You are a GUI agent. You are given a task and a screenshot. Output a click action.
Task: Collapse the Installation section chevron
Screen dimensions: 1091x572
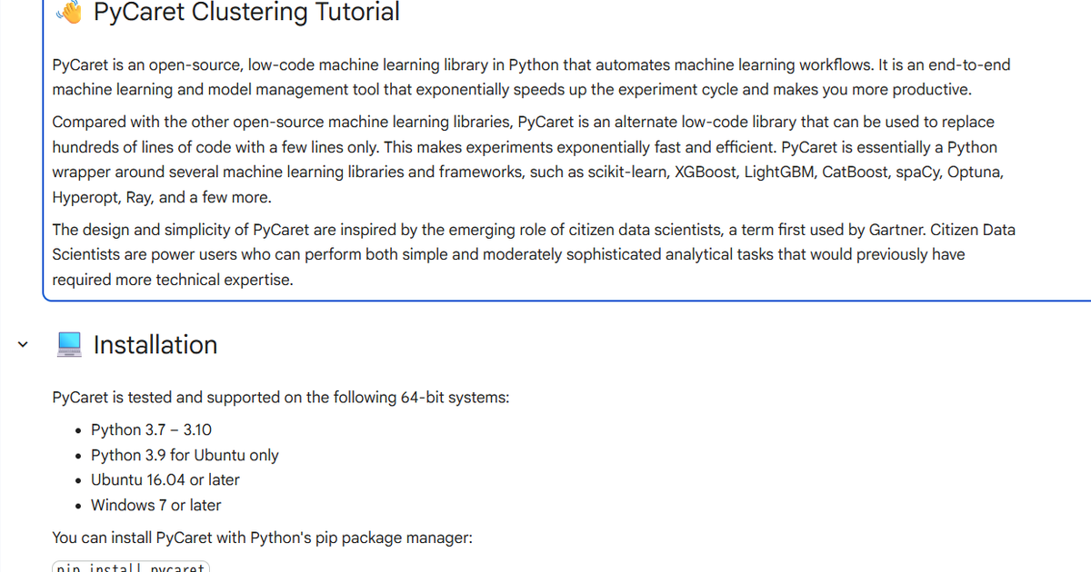pos(23,345)
